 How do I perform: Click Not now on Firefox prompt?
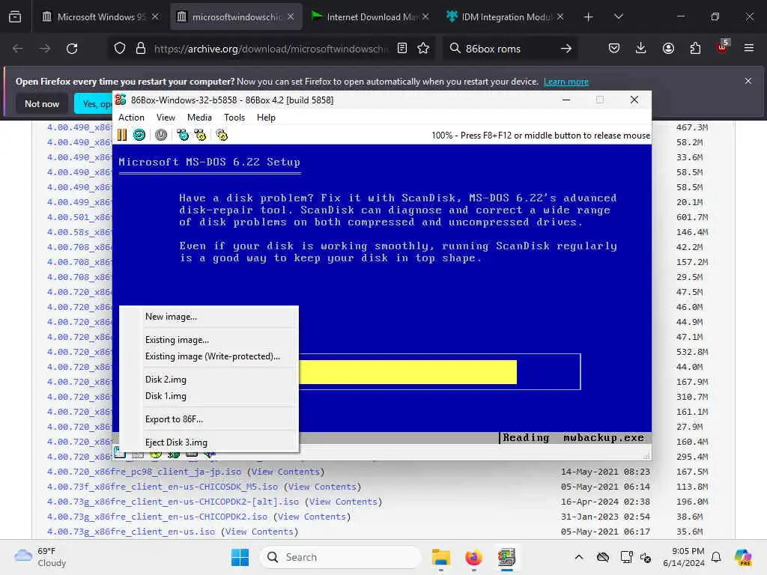42,103
